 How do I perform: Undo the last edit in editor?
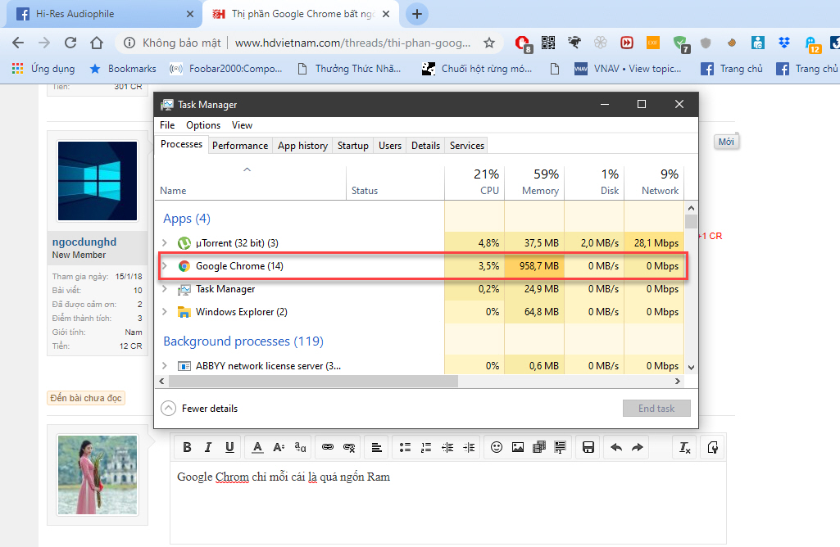click(x=616, y=447)
